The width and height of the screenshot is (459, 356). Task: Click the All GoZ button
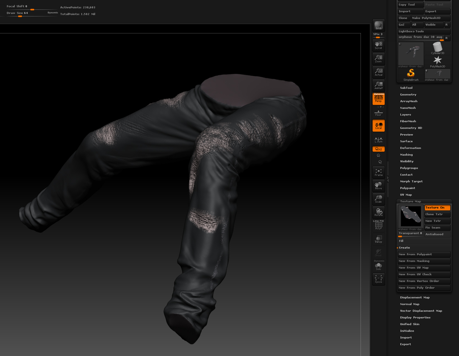(418, 25)
